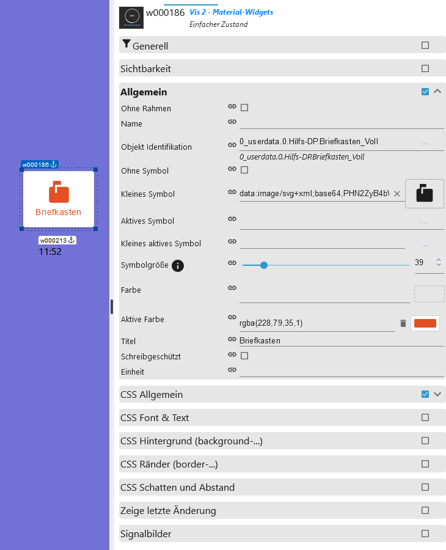The width and height of the screenshot is (446, 550).
Task: Click the link icon for Aktives Symbol
Action: 232,219
